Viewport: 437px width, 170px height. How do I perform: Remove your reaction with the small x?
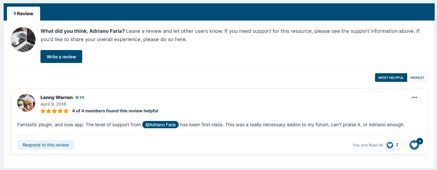pyautogui.click(x=420, y=141)
